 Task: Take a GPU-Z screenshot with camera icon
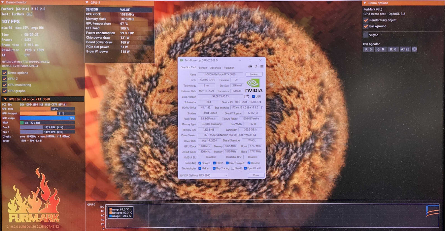(250, 66)
